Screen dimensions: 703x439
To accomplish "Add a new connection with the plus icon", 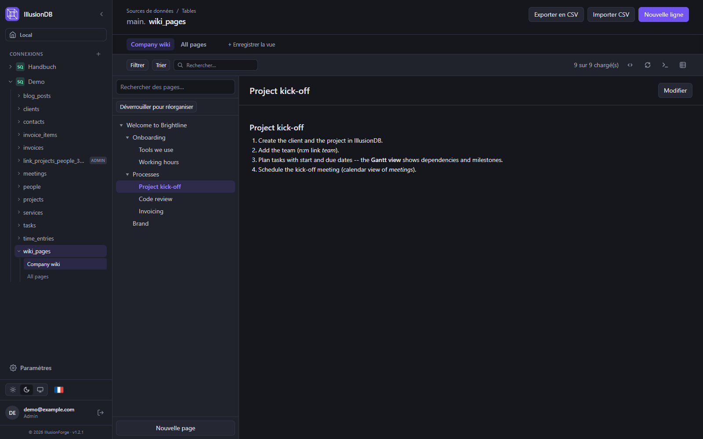I will tap(98, 54).
